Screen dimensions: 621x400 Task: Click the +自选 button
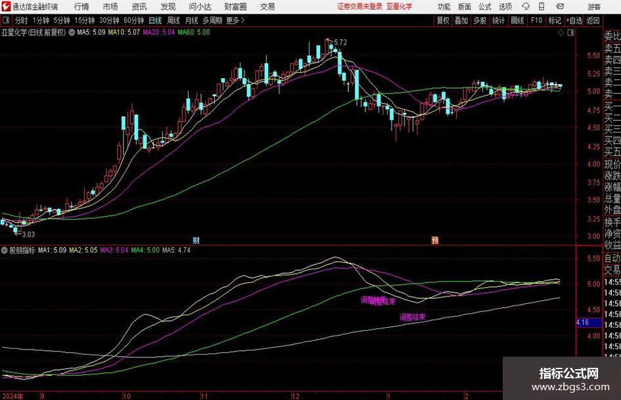coord(574,20)
